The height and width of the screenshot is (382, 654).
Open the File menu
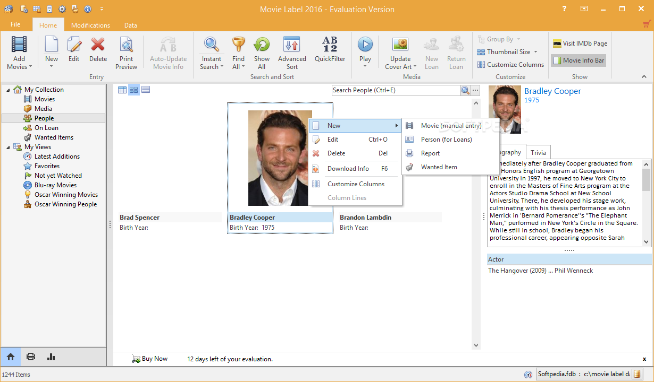pos(15,24)
